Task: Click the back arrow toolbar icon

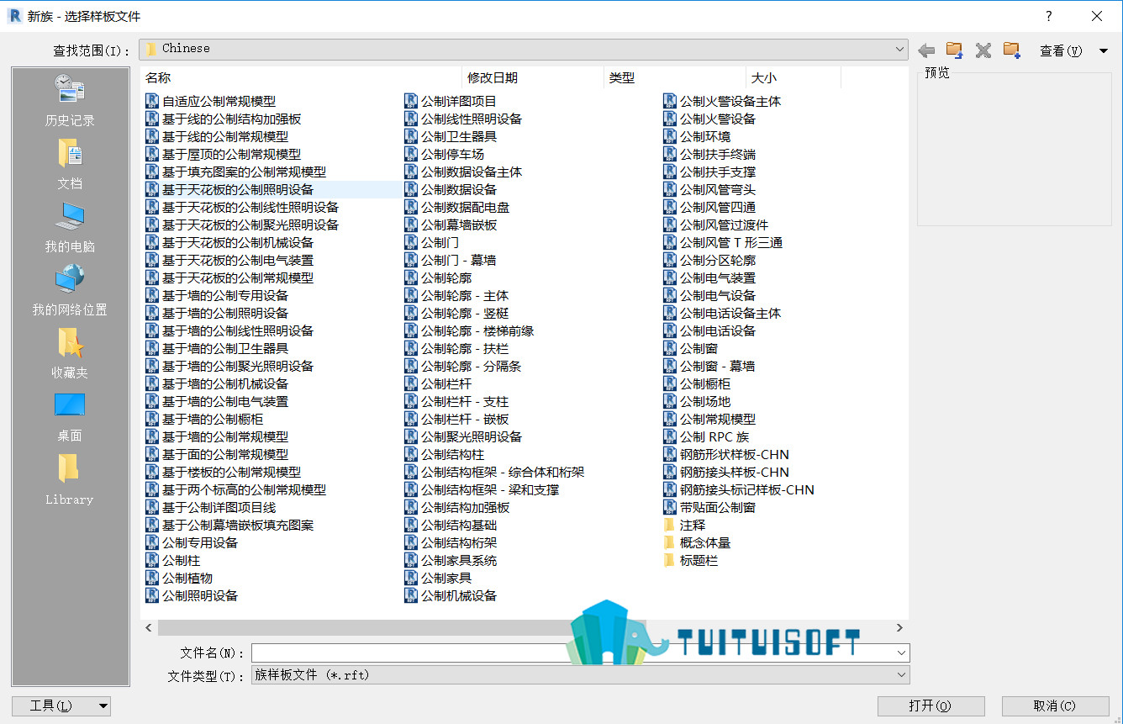Action: [x=927, y=50]
